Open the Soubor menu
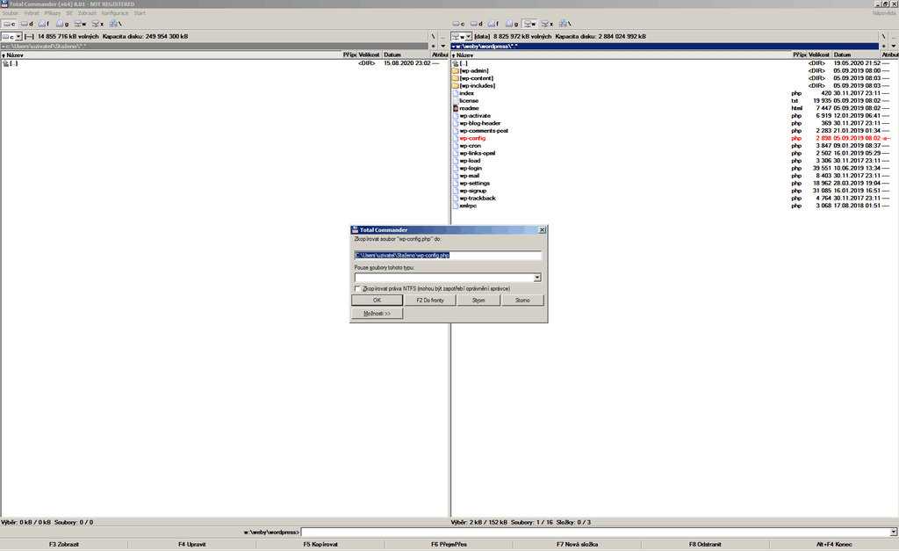The width and height of the screenshot is (899, 551). (10, 12)
